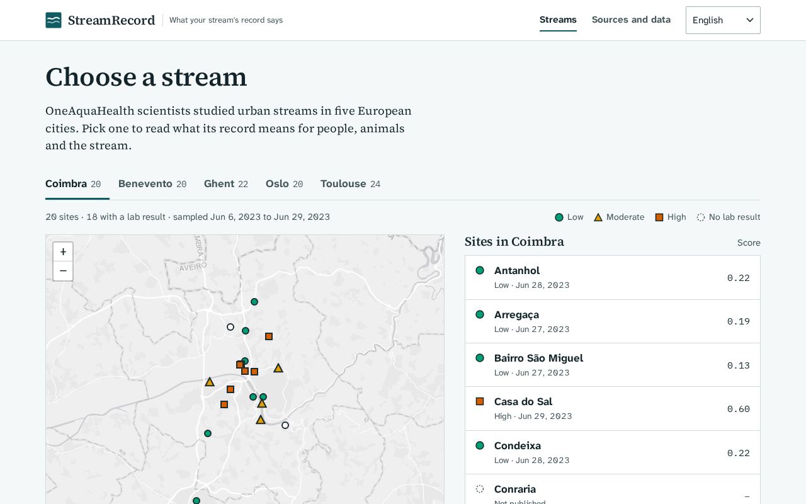This screenshot has height=504, width=806.
Task: Select the Bairro São Miguel site
Action: pos(613,365)
